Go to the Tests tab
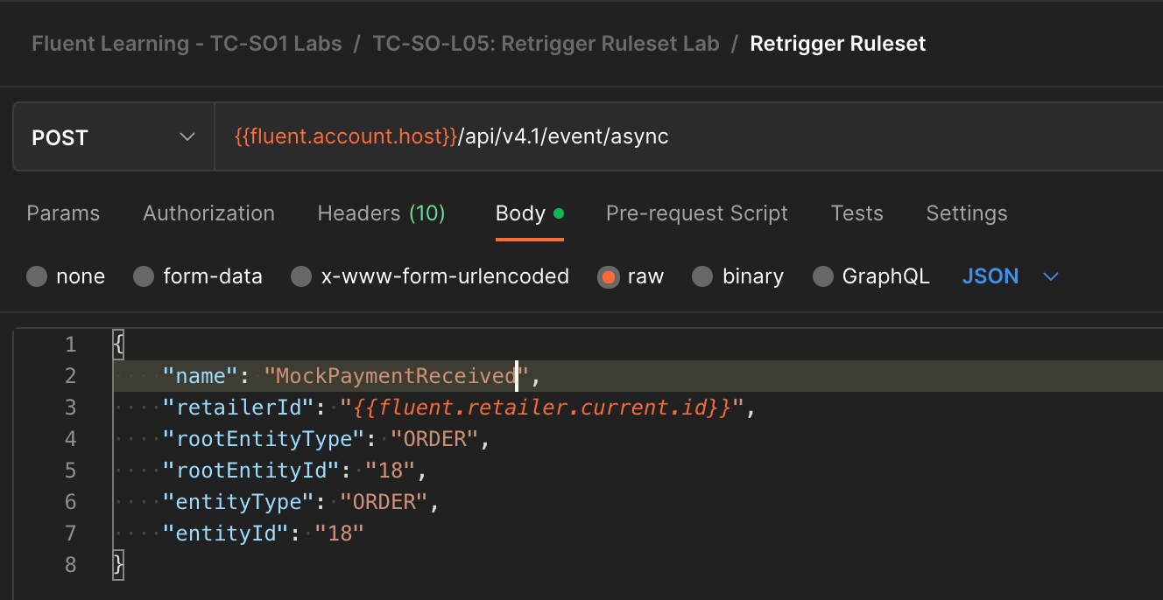 [x=856, y=213]
